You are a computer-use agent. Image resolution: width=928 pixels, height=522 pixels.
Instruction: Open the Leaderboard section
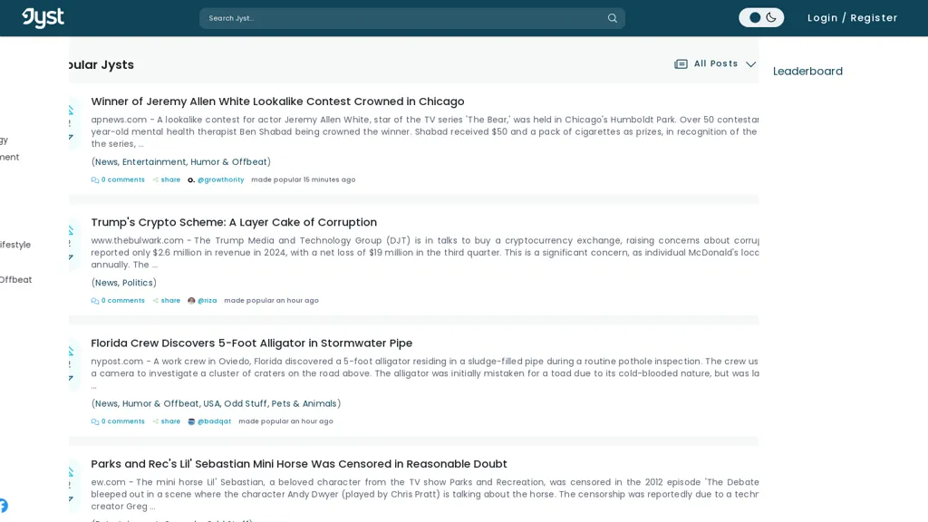click(x=807, y=71)
